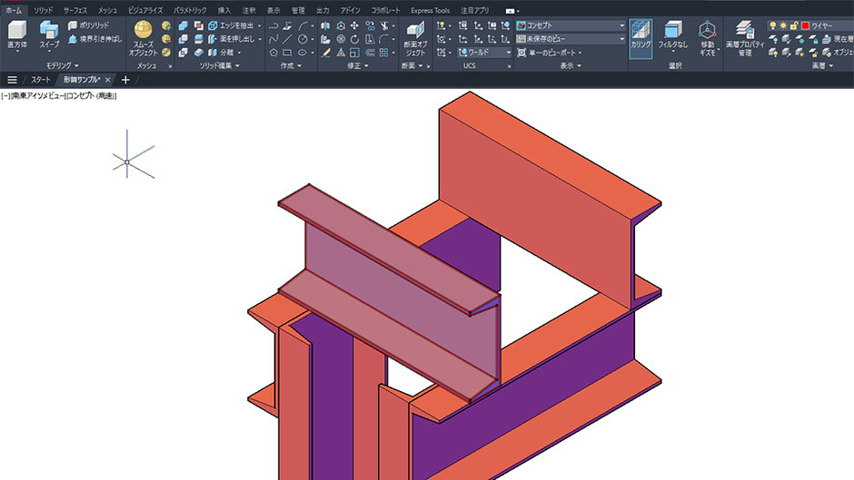This screenshot has height=480, width=854.
Task: Click the フィルタなし selection filter
Action: click(x=672, y=36)
